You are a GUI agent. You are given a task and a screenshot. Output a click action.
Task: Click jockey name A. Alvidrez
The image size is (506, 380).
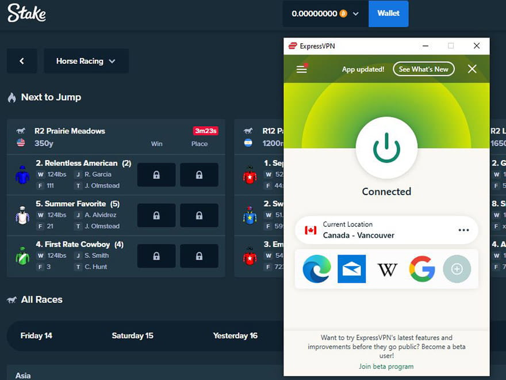[101, 215]
